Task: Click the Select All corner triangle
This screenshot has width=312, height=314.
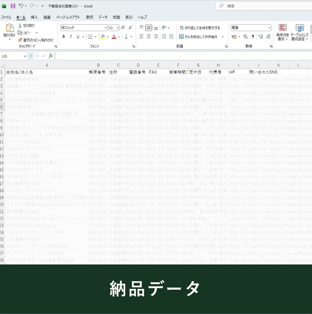Action: 3,66
